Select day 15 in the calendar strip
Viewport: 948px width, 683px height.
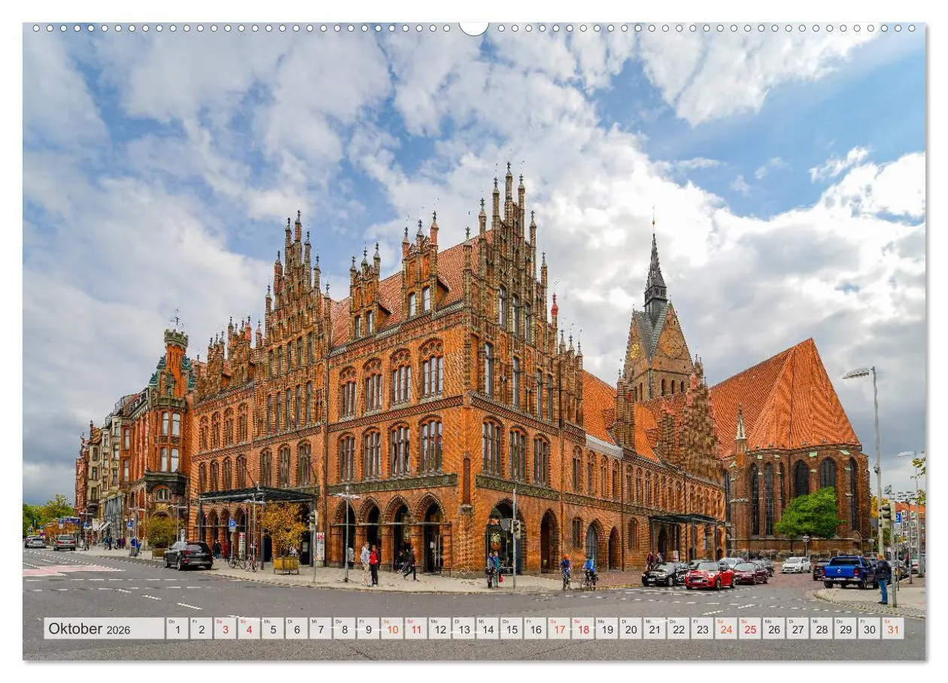[512, 629]
